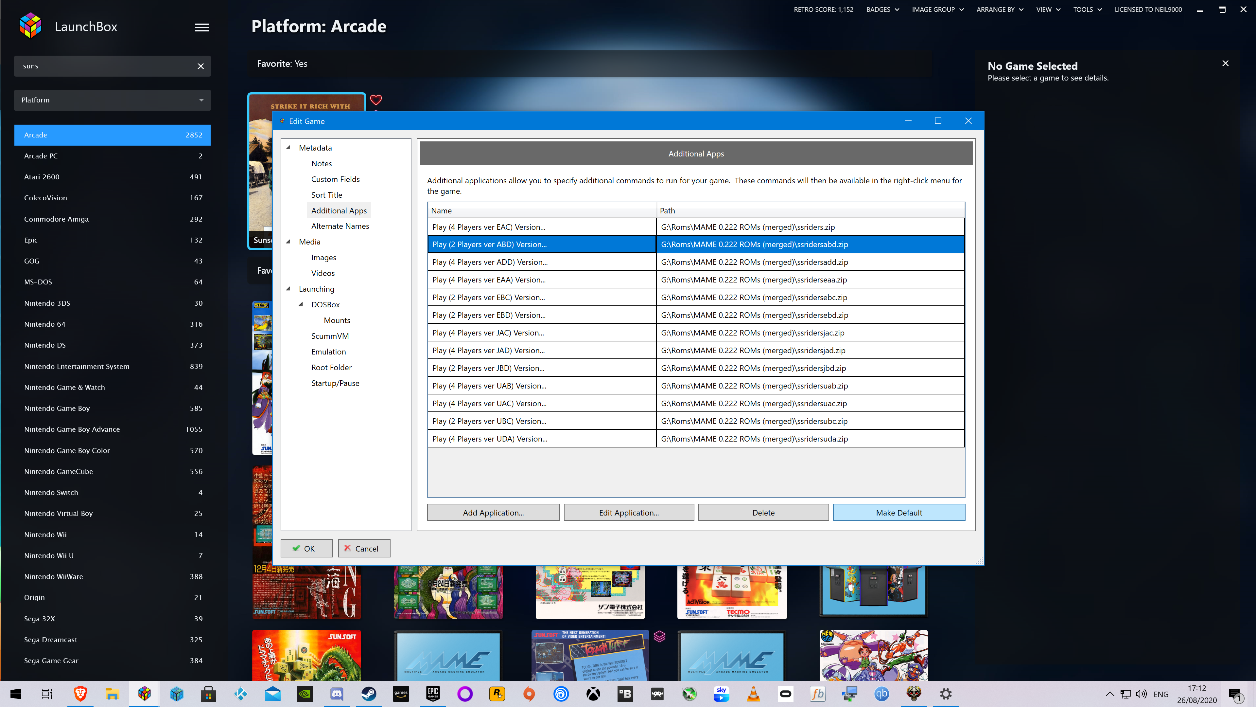Open the BADGES dropdown menu
Viewport: 1256px width, 707px height.
click(882, 9)
